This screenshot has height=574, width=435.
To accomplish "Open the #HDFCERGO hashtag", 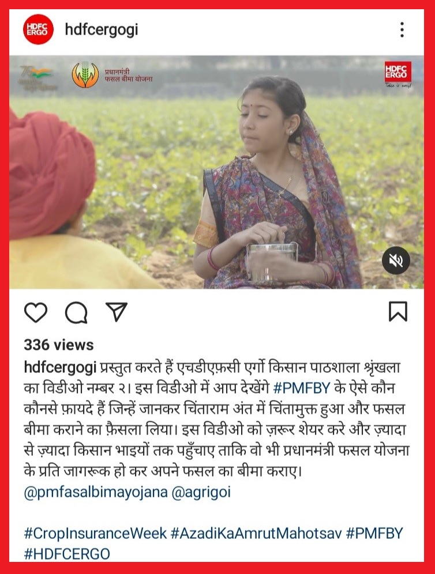I will (67, 554).
